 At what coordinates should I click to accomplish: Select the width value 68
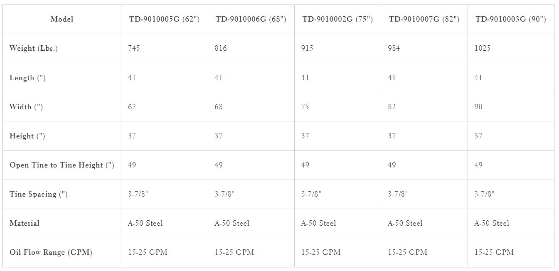219,107
